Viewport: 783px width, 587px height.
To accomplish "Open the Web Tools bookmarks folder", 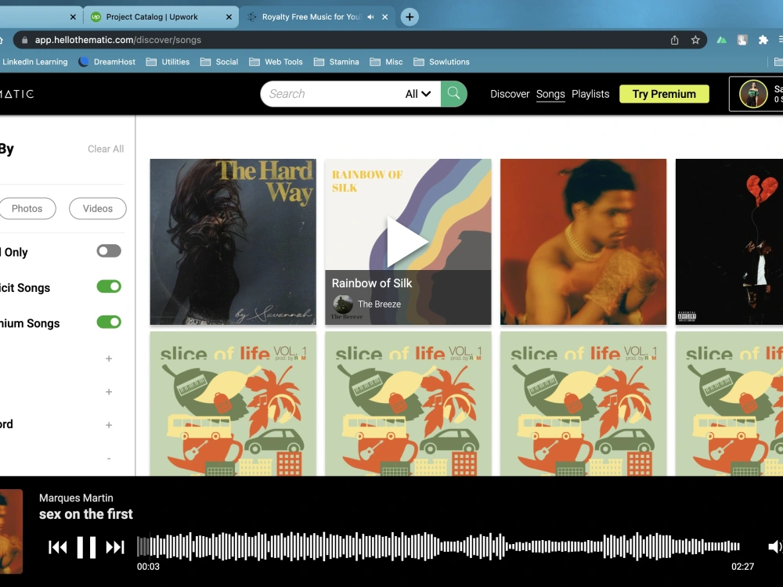I will (x=276, y=62).
